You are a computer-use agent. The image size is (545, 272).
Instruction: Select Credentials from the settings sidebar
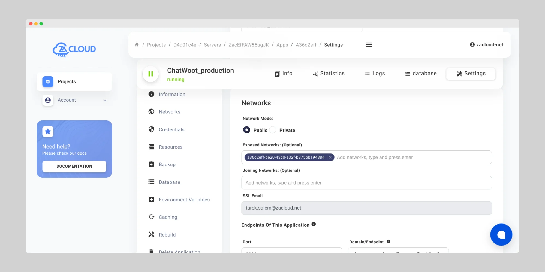click(171, 129)
